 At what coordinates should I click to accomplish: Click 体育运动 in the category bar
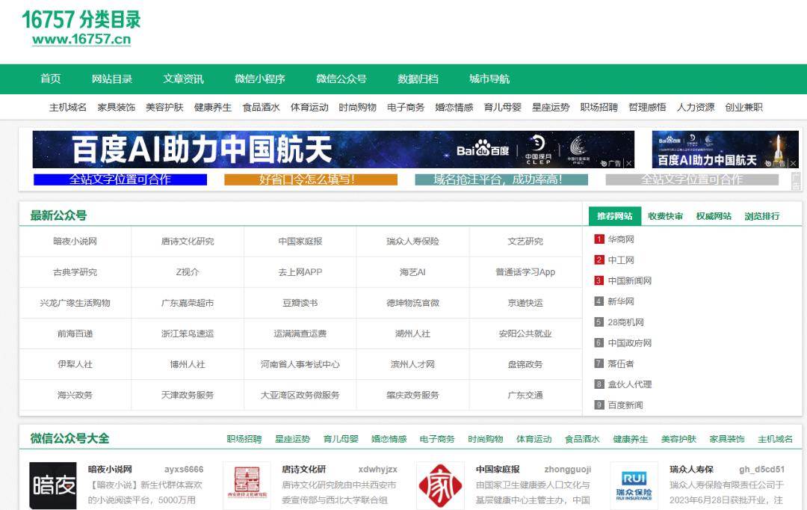(309, 107)
